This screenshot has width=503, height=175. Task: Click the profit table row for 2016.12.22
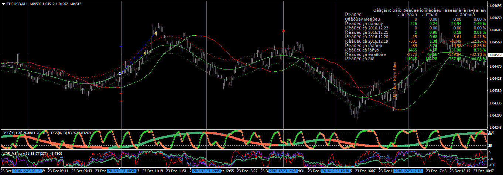click(415, 28)
